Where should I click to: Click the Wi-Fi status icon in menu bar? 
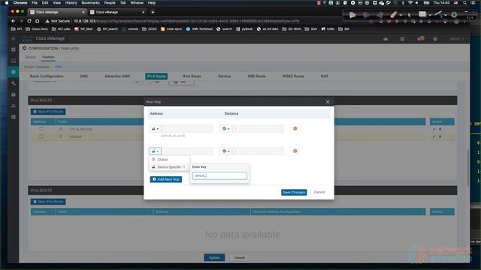click(410, 3)
